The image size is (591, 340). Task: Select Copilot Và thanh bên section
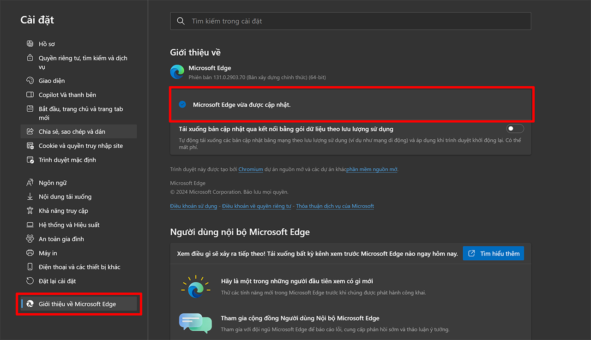click(x=78, y=95)
